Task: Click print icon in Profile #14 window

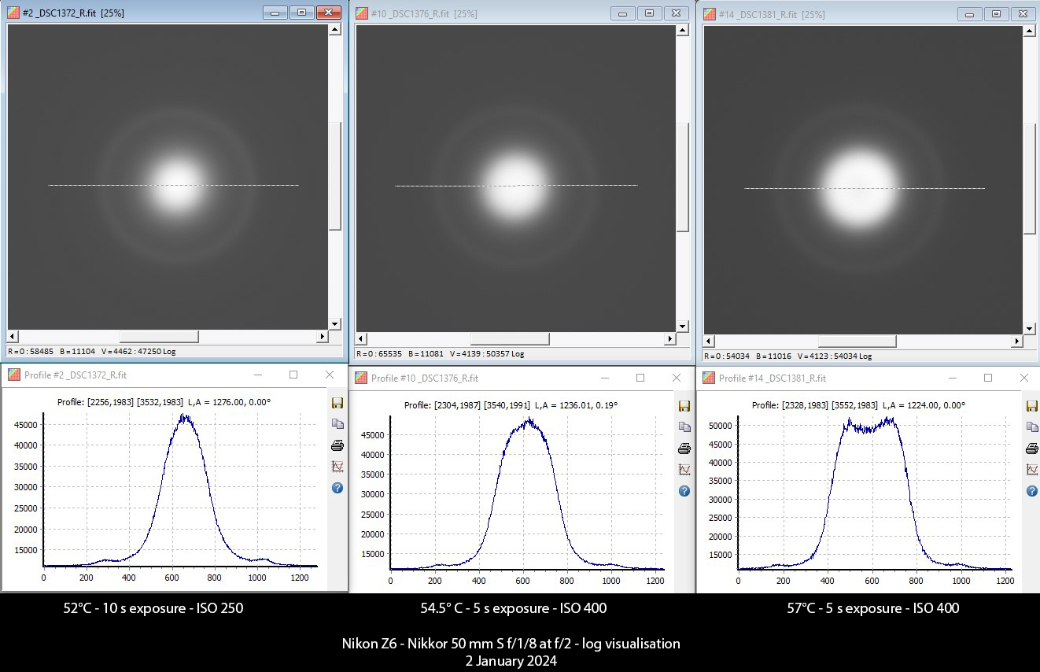Action: pyautogui.click(x=1032, y=449)
